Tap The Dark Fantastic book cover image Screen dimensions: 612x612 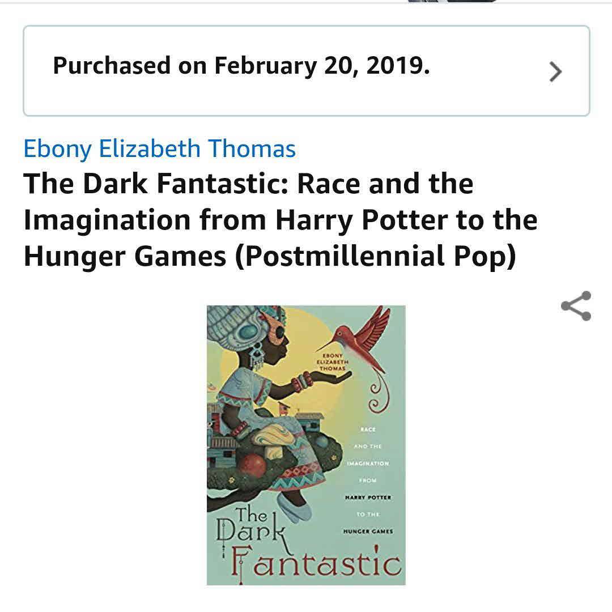coord(306,445)
